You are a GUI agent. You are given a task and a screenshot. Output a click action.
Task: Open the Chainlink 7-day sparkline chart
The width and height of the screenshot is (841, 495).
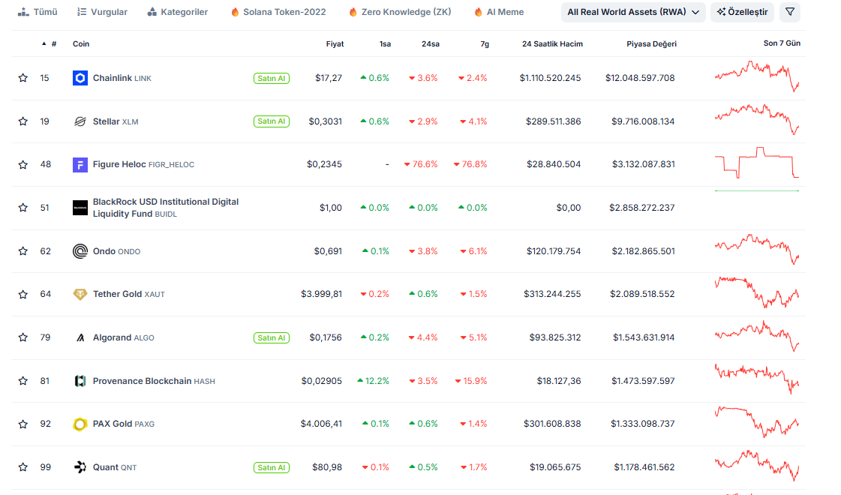tap(757, 77)
